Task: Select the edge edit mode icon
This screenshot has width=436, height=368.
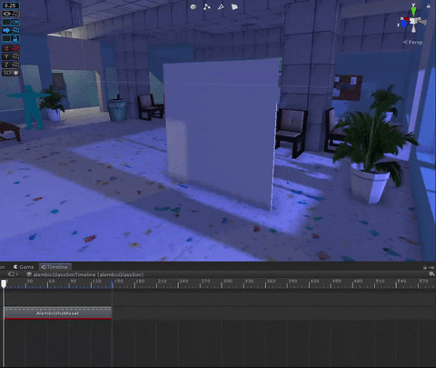Action: pyautogui.click(x=221, y=6)
